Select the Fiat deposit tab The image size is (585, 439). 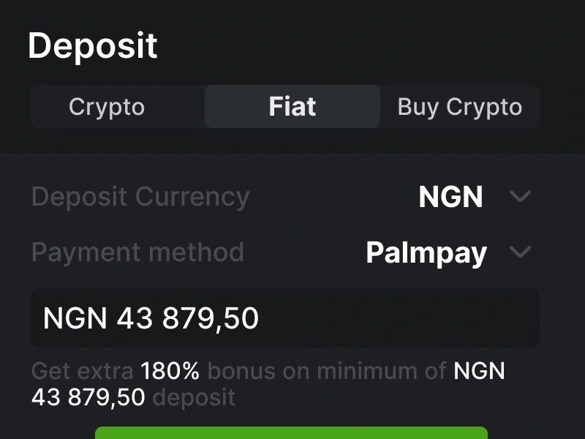(x=292, y=107)
